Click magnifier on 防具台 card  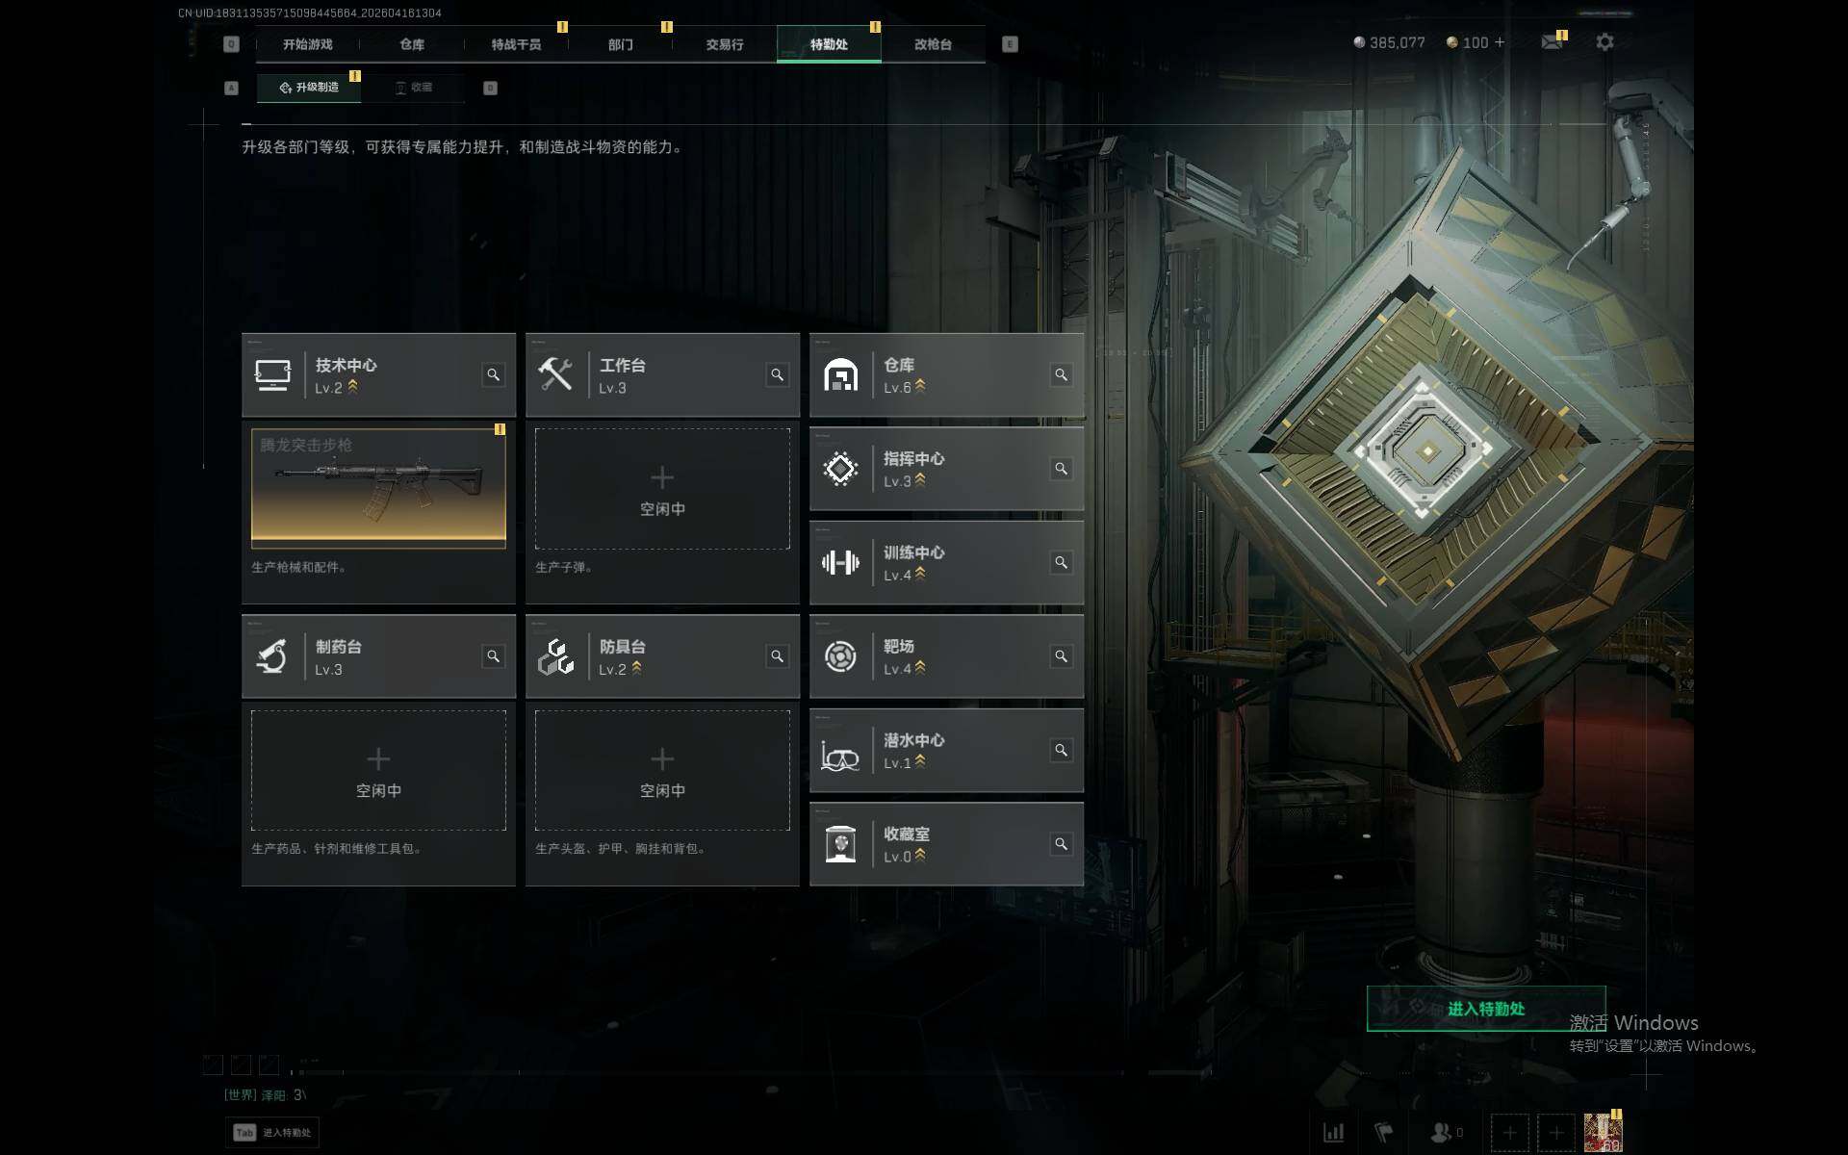[777, 655]
